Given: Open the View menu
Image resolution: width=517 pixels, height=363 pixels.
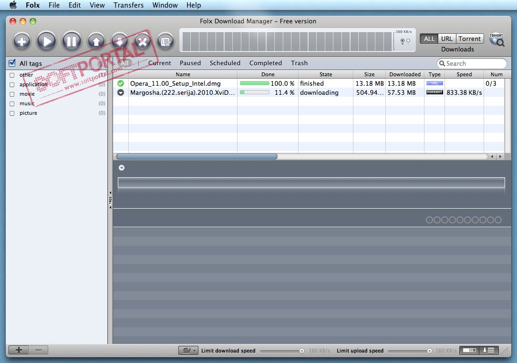Looking at the screenshot, I should pyautogui.click(x=97, y=5).
